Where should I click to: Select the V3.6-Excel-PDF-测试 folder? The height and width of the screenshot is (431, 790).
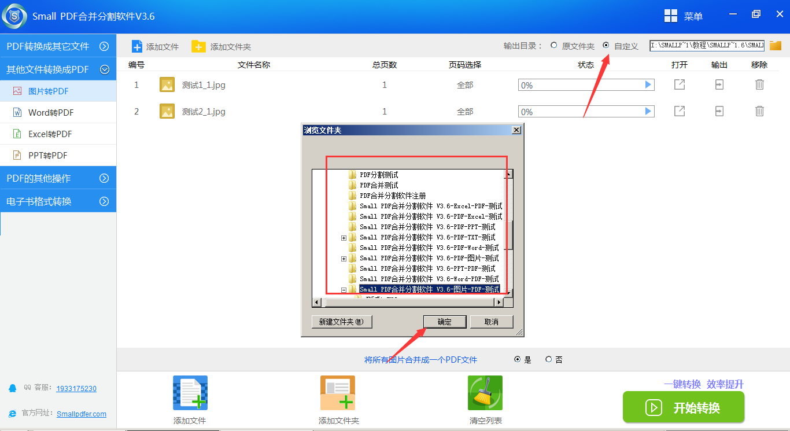point(431,206)
